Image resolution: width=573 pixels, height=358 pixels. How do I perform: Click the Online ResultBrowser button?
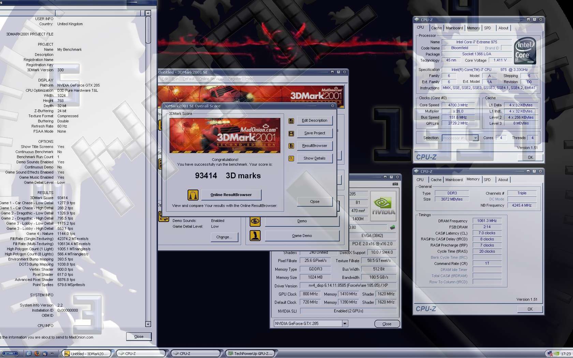pyautogui.click(x=231, y=195)
